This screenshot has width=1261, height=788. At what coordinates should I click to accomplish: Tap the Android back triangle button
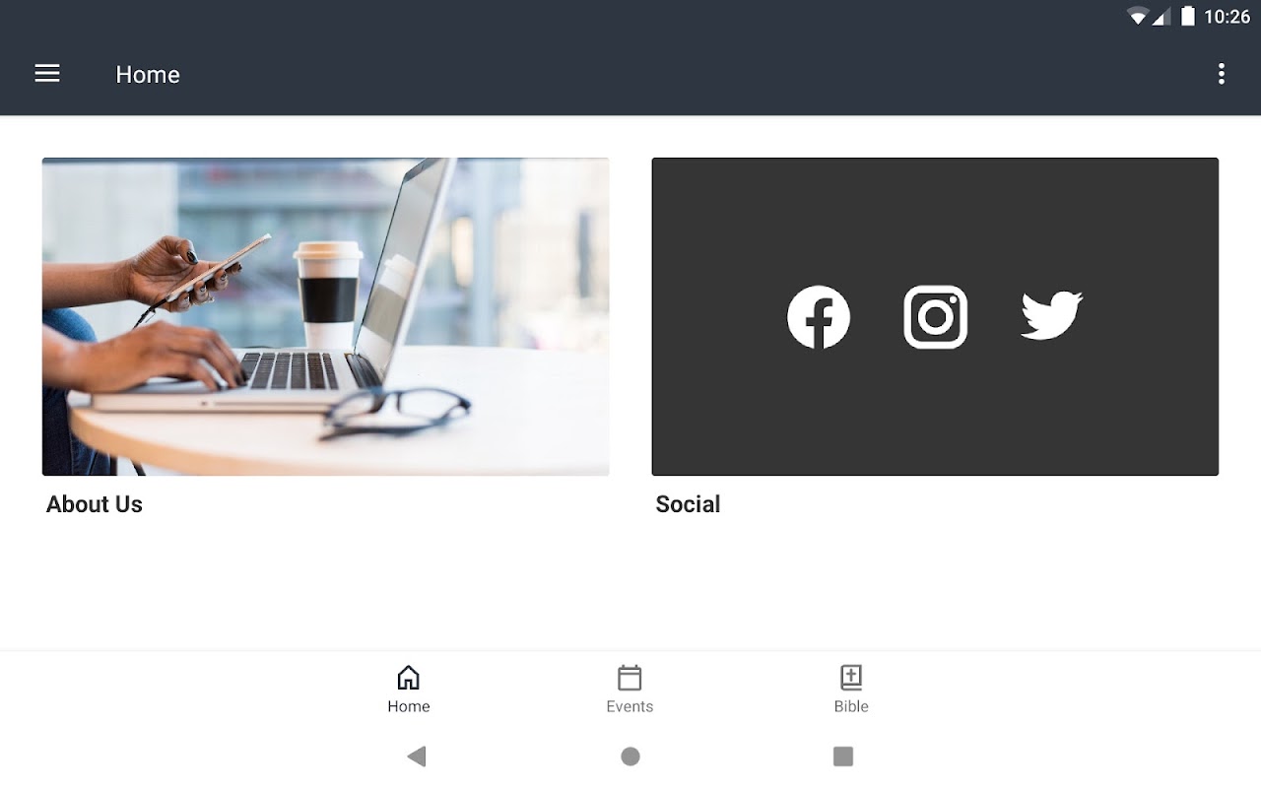point(417,756)
